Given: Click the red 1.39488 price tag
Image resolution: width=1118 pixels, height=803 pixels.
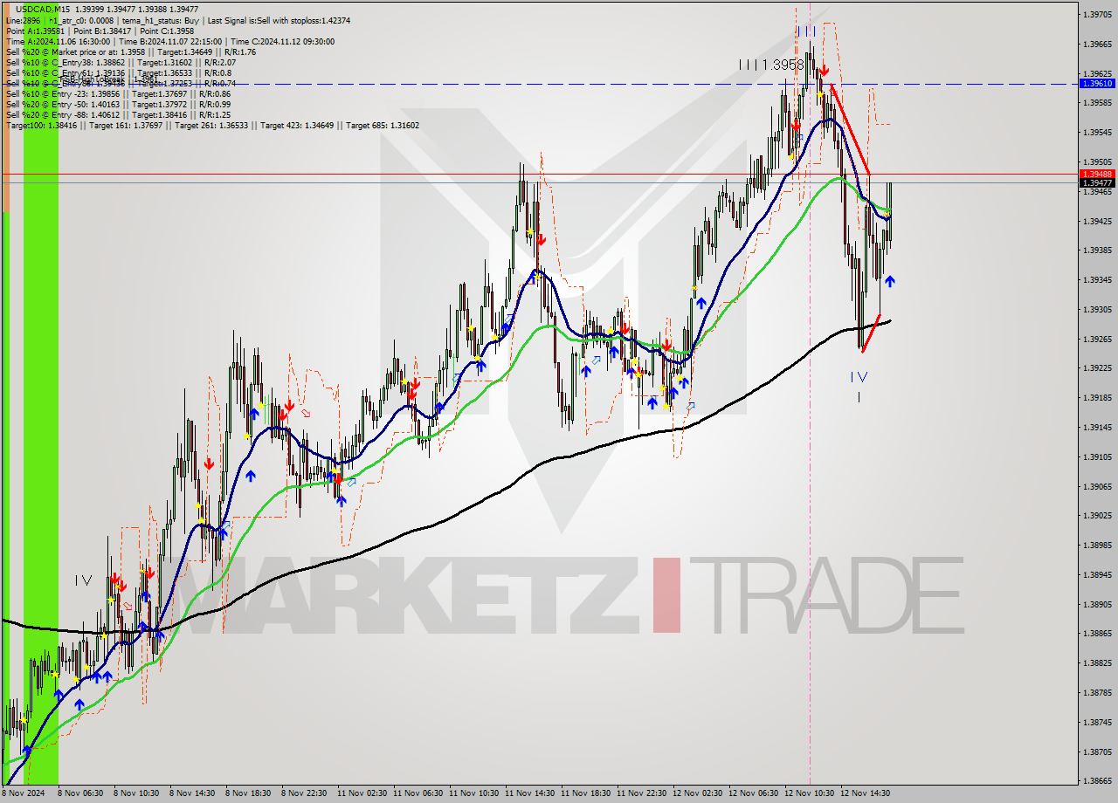Looking at the screenshot, I should coord(1097,174).
